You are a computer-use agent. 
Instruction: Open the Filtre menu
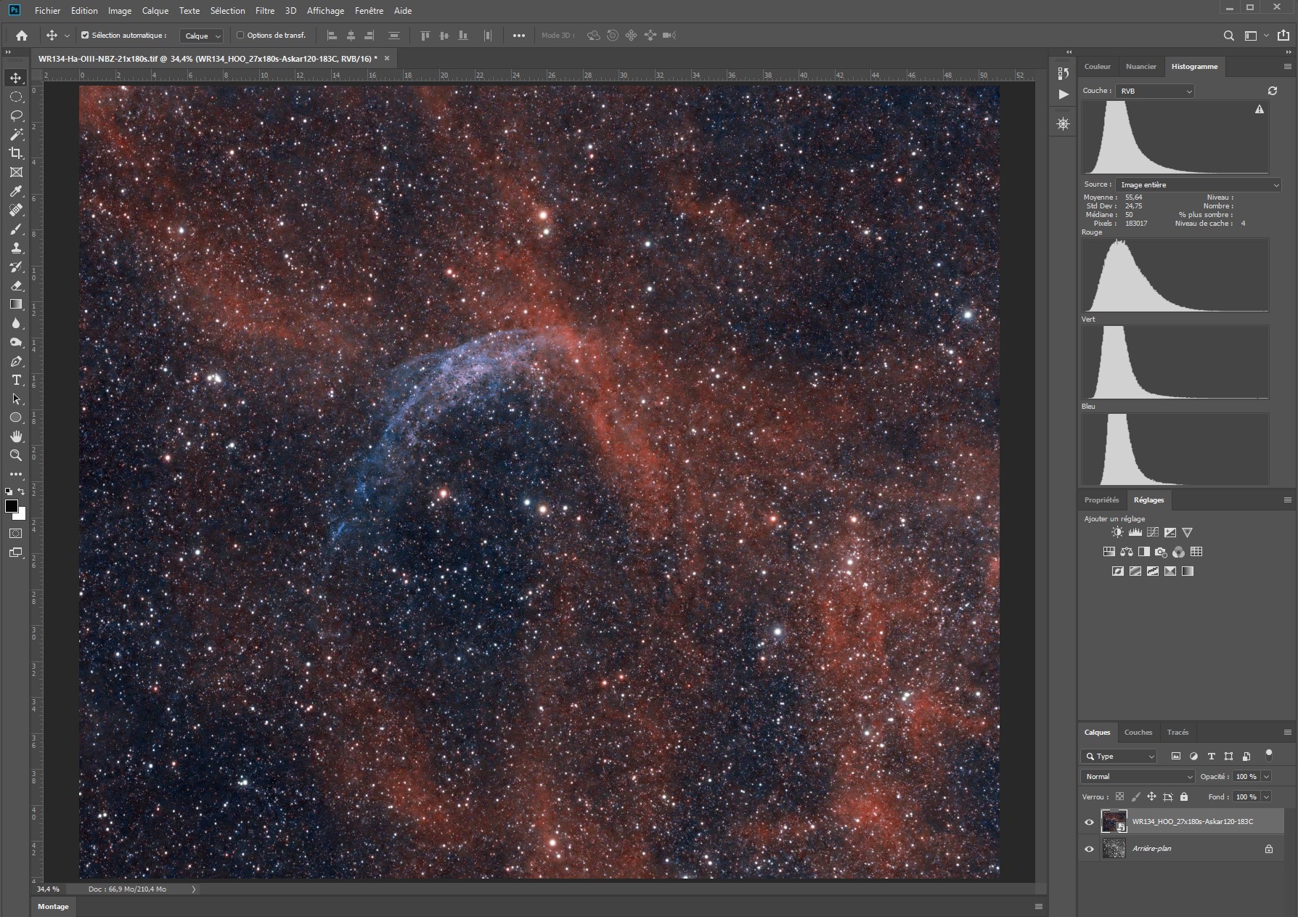(265, 11)
